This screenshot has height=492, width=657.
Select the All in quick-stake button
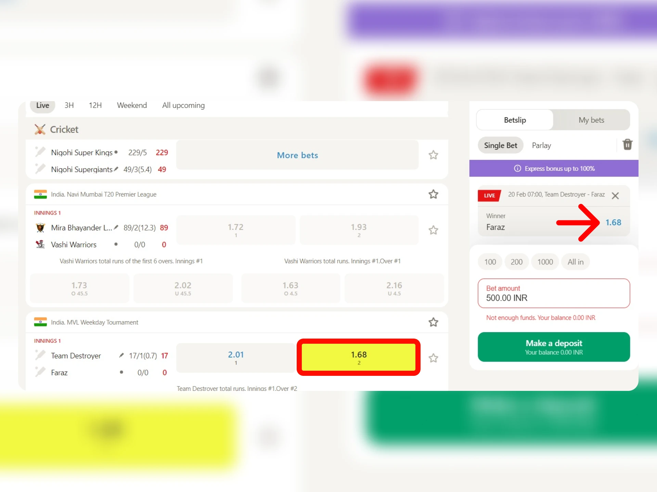575,261
